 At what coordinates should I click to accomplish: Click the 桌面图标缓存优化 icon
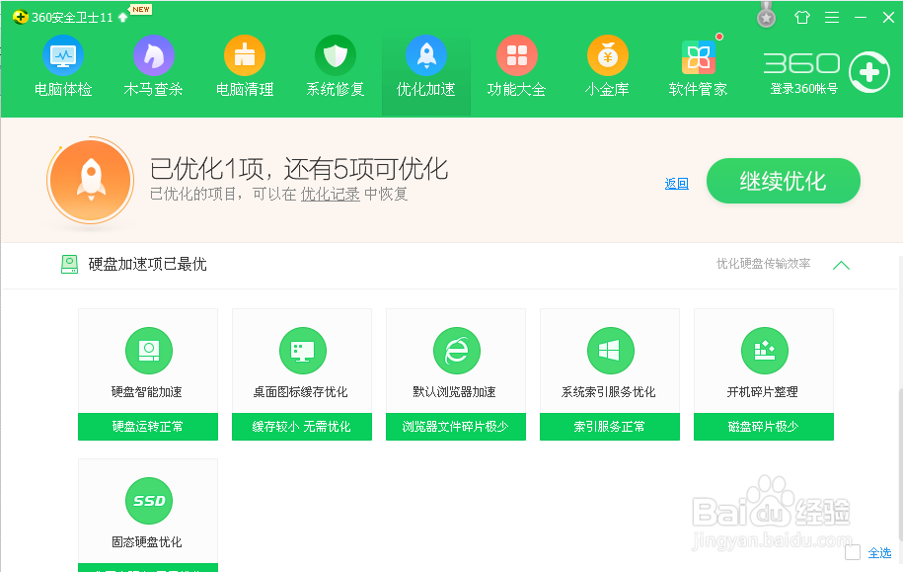[302, 351]
